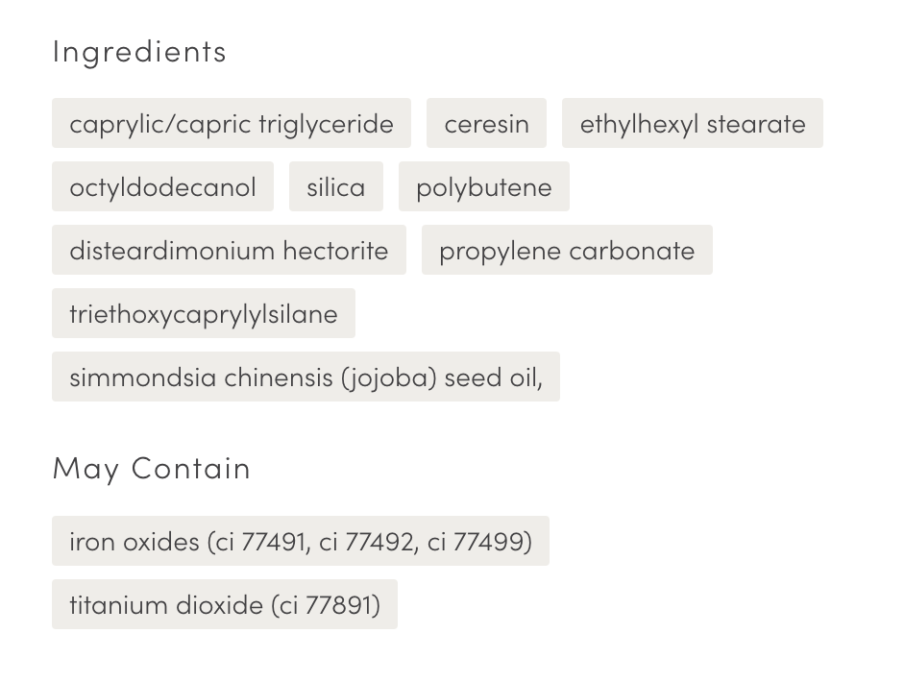Tap the polybutene ingredient tag
This screenshot has height=682, width=905.
(x=483, y=186)
